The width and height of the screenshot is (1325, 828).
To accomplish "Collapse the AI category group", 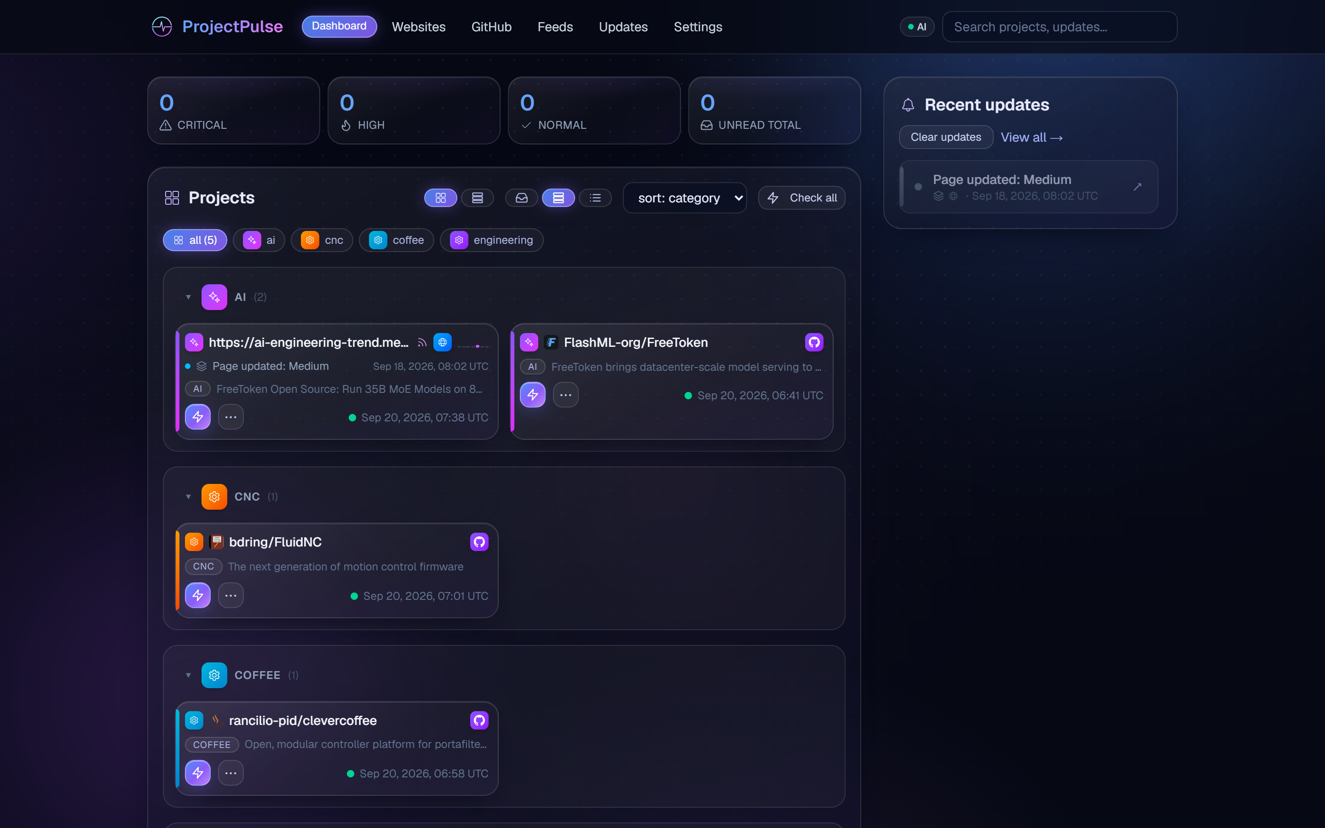I will [x=188, y=297].
